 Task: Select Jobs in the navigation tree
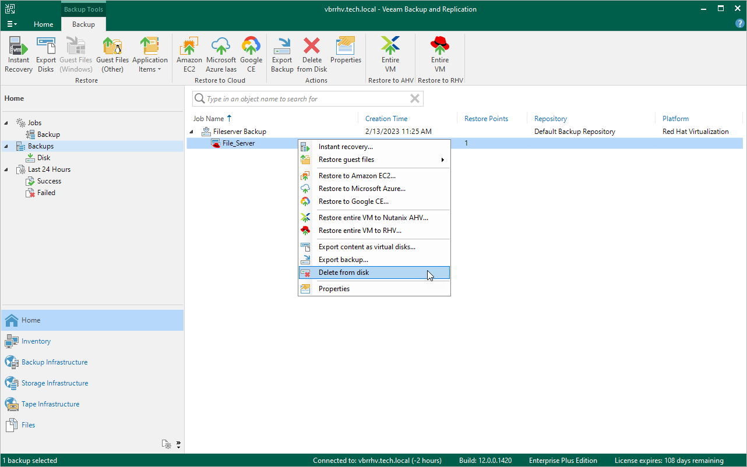34,123
